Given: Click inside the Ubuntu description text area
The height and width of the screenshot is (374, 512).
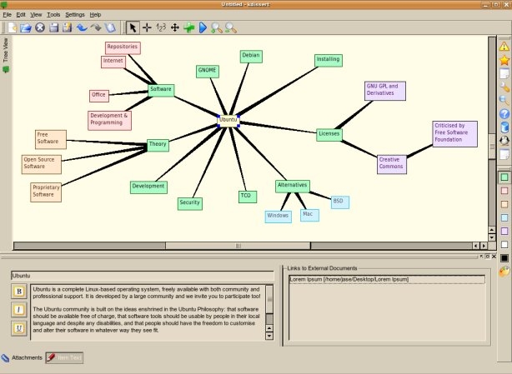Looking at the screenshot, I should 148,312.
